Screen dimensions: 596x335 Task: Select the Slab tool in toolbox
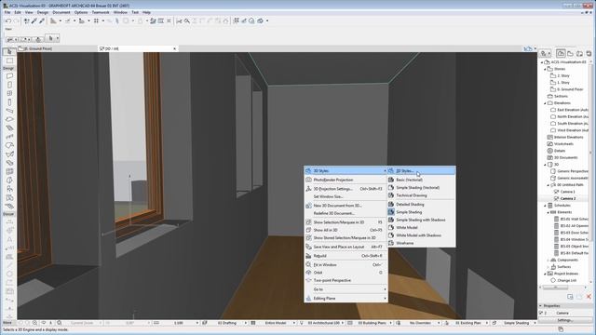click(x=9, y=120)
